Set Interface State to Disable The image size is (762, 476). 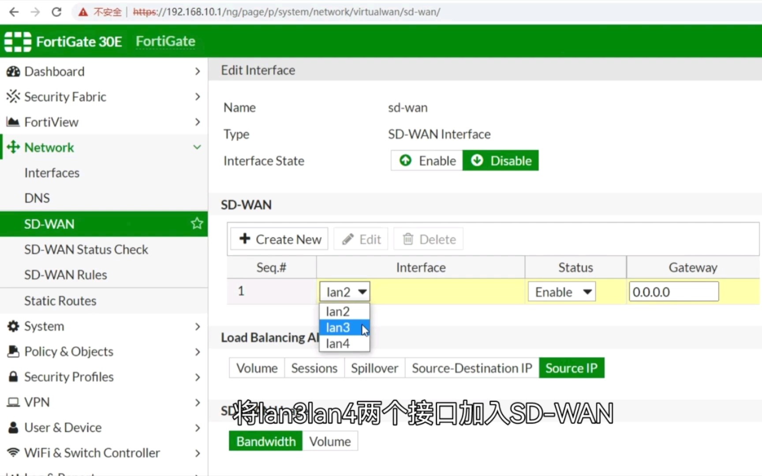coord(501,160)
